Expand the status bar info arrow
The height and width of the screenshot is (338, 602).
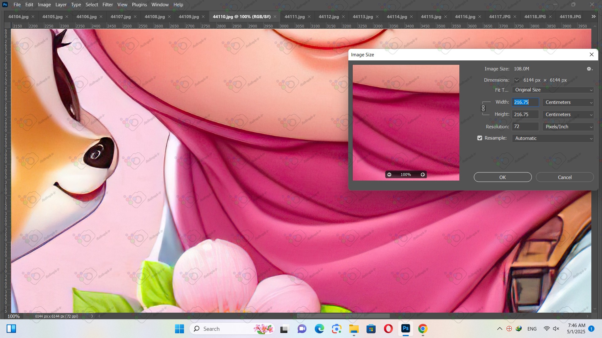click(x=92, y=316)
